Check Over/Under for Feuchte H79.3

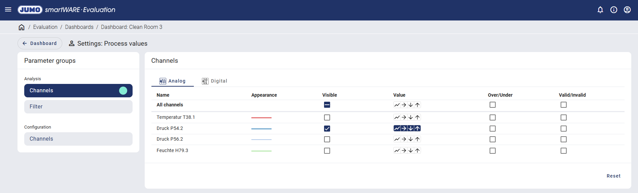coord(493,151)
